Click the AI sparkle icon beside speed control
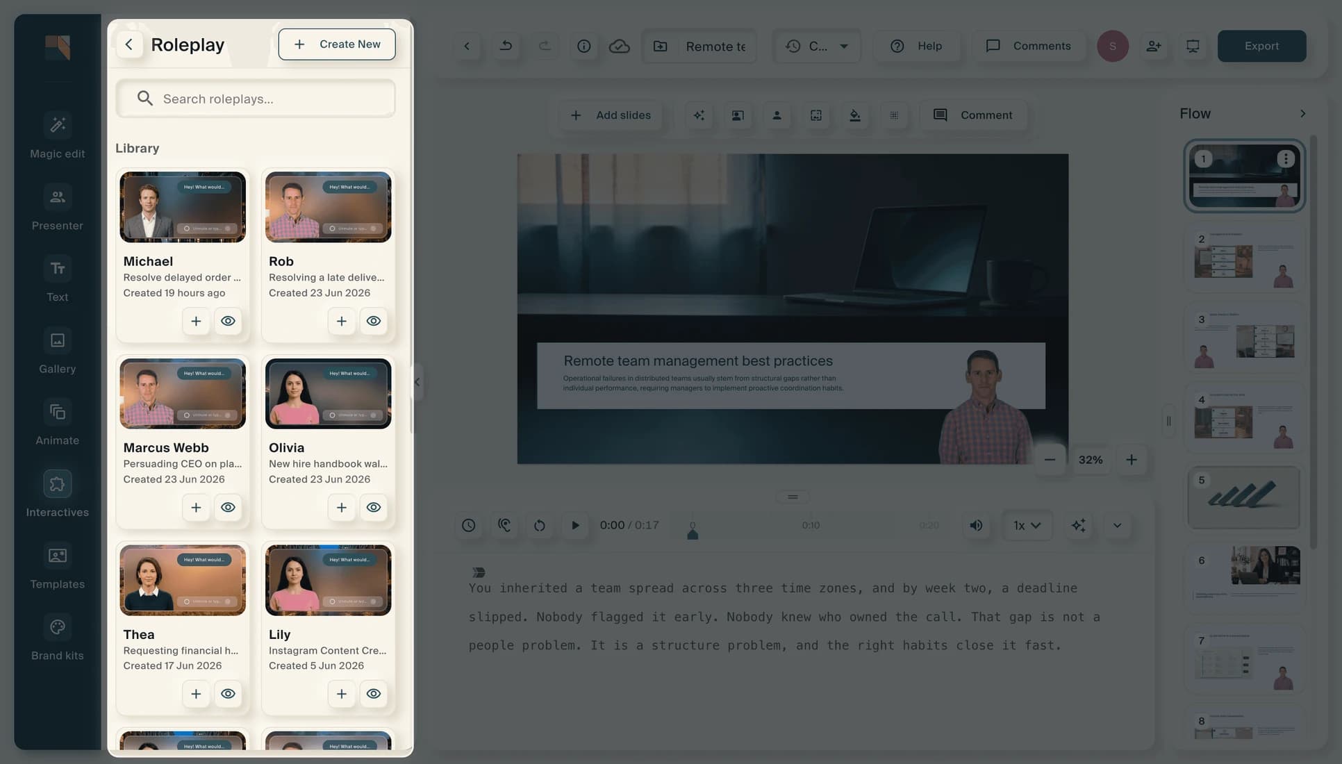The width and height of the screenshot is (1342, 764). [x=1078, y=525]
